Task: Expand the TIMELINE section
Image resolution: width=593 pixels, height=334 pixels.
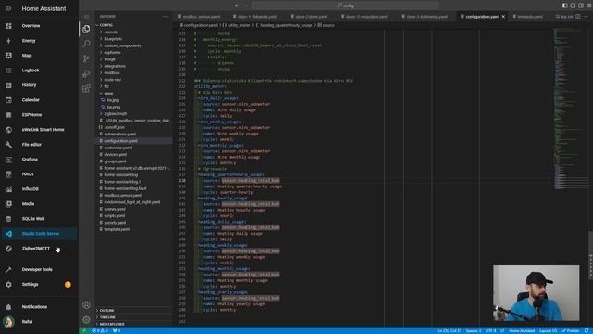Action: (133, 317)
